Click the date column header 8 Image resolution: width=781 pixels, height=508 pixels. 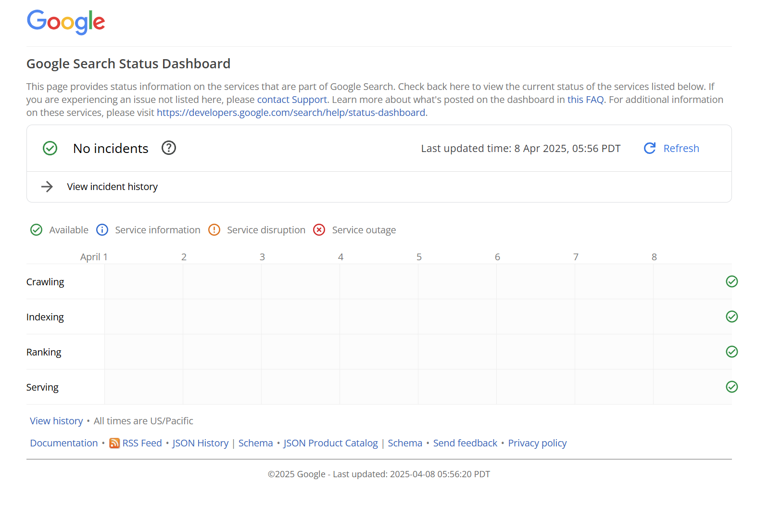pyautogui.click(x=654, y=257)
